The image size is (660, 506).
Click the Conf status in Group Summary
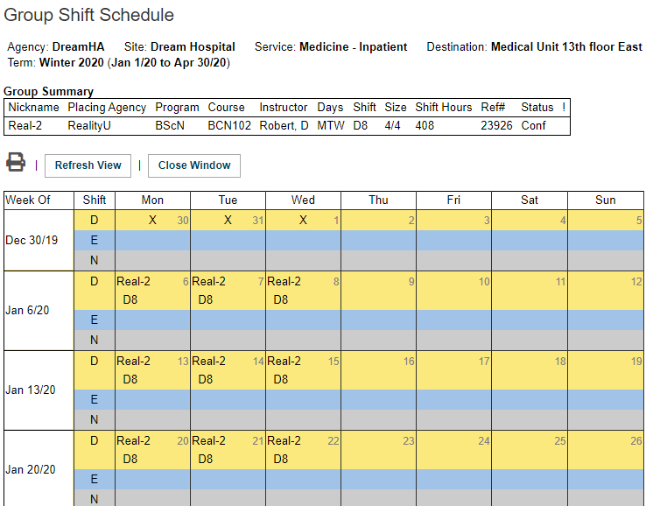tap(533, 126)
